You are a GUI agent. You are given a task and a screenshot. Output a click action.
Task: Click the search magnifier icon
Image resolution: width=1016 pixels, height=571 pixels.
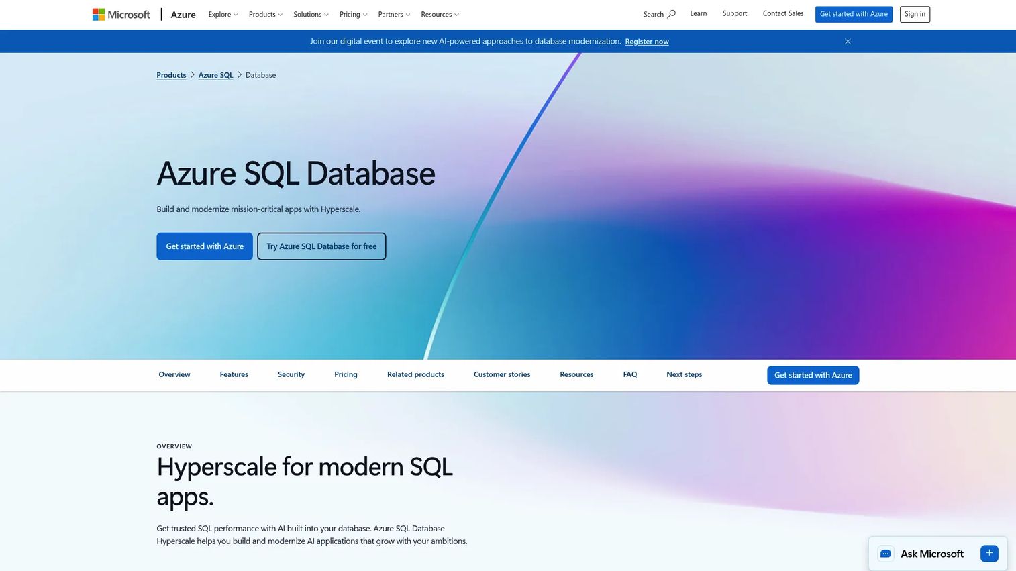[x=671, y=14]
